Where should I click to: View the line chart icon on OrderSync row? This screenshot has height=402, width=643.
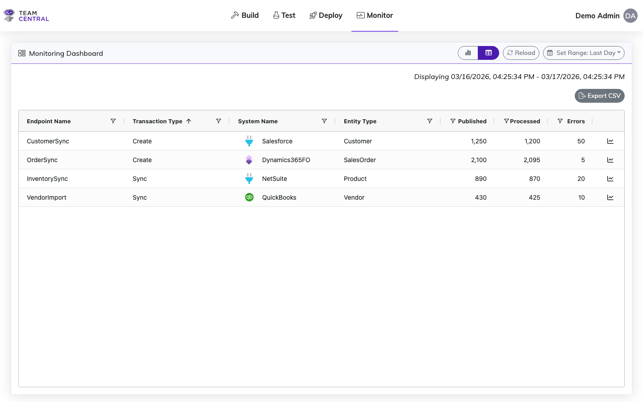point(610,159)
